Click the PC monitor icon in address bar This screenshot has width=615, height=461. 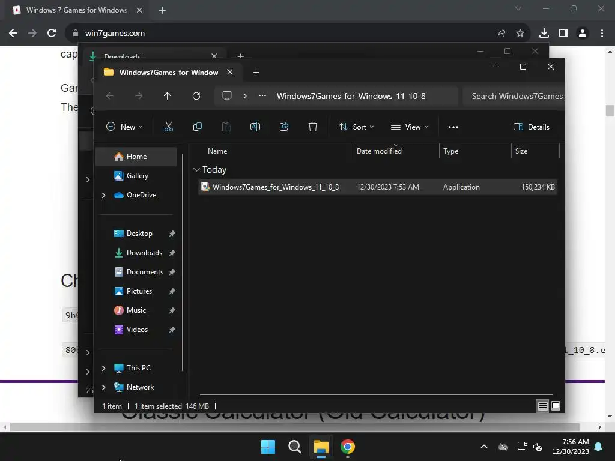(x=226, y=96)
